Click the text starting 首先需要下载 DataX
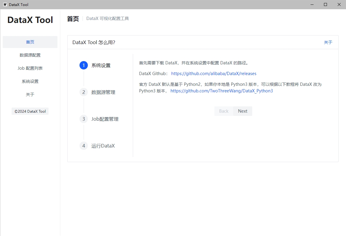 point(194,63)
